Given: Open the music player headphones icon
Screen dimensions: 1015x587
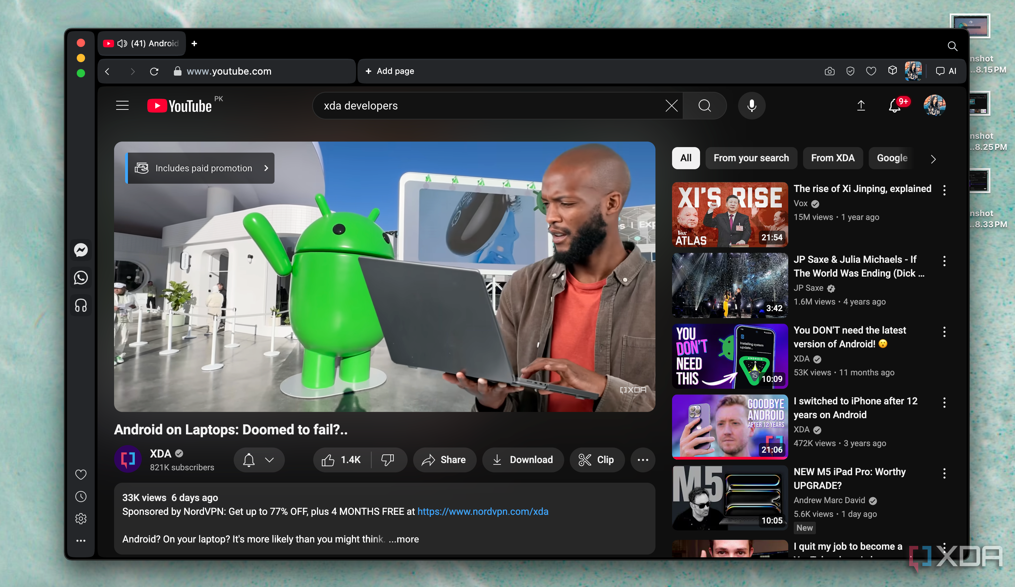Looking at the screenshot, I should pos(81,305).
